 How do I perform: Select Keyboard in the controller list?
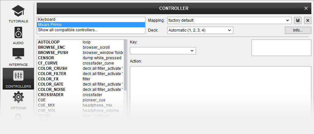(91, 19)
